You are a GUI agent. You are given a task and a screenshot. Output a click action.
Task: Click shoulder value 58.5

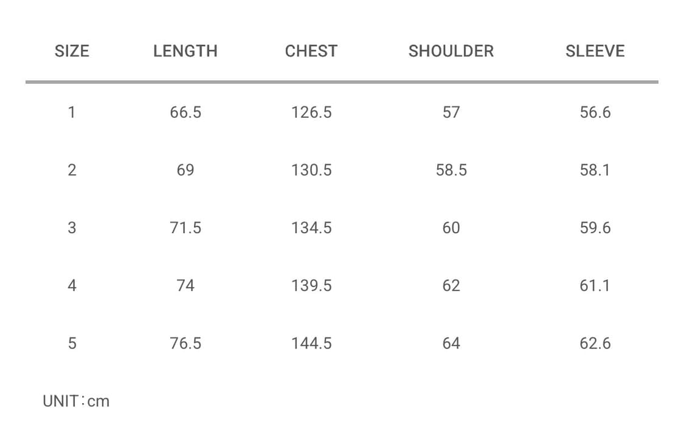coord(451,170)
